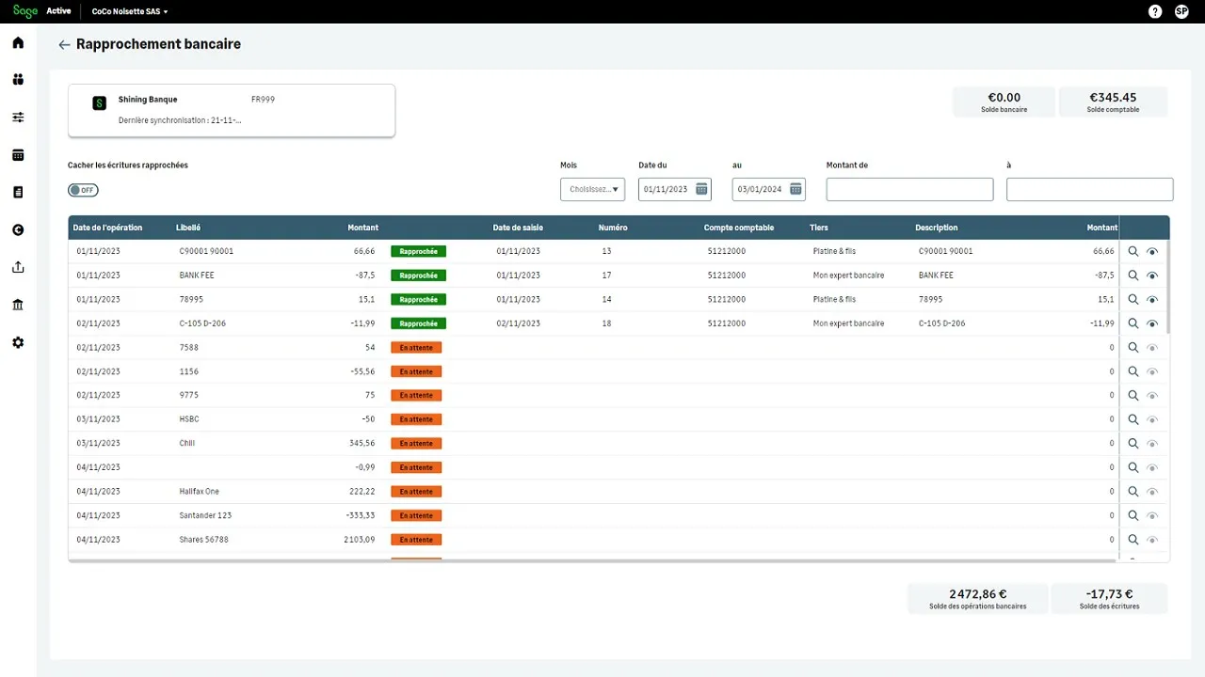Click magnifier icon on Halifax One row
This screenshot has height=677, width=1205.
(1133, 492)
